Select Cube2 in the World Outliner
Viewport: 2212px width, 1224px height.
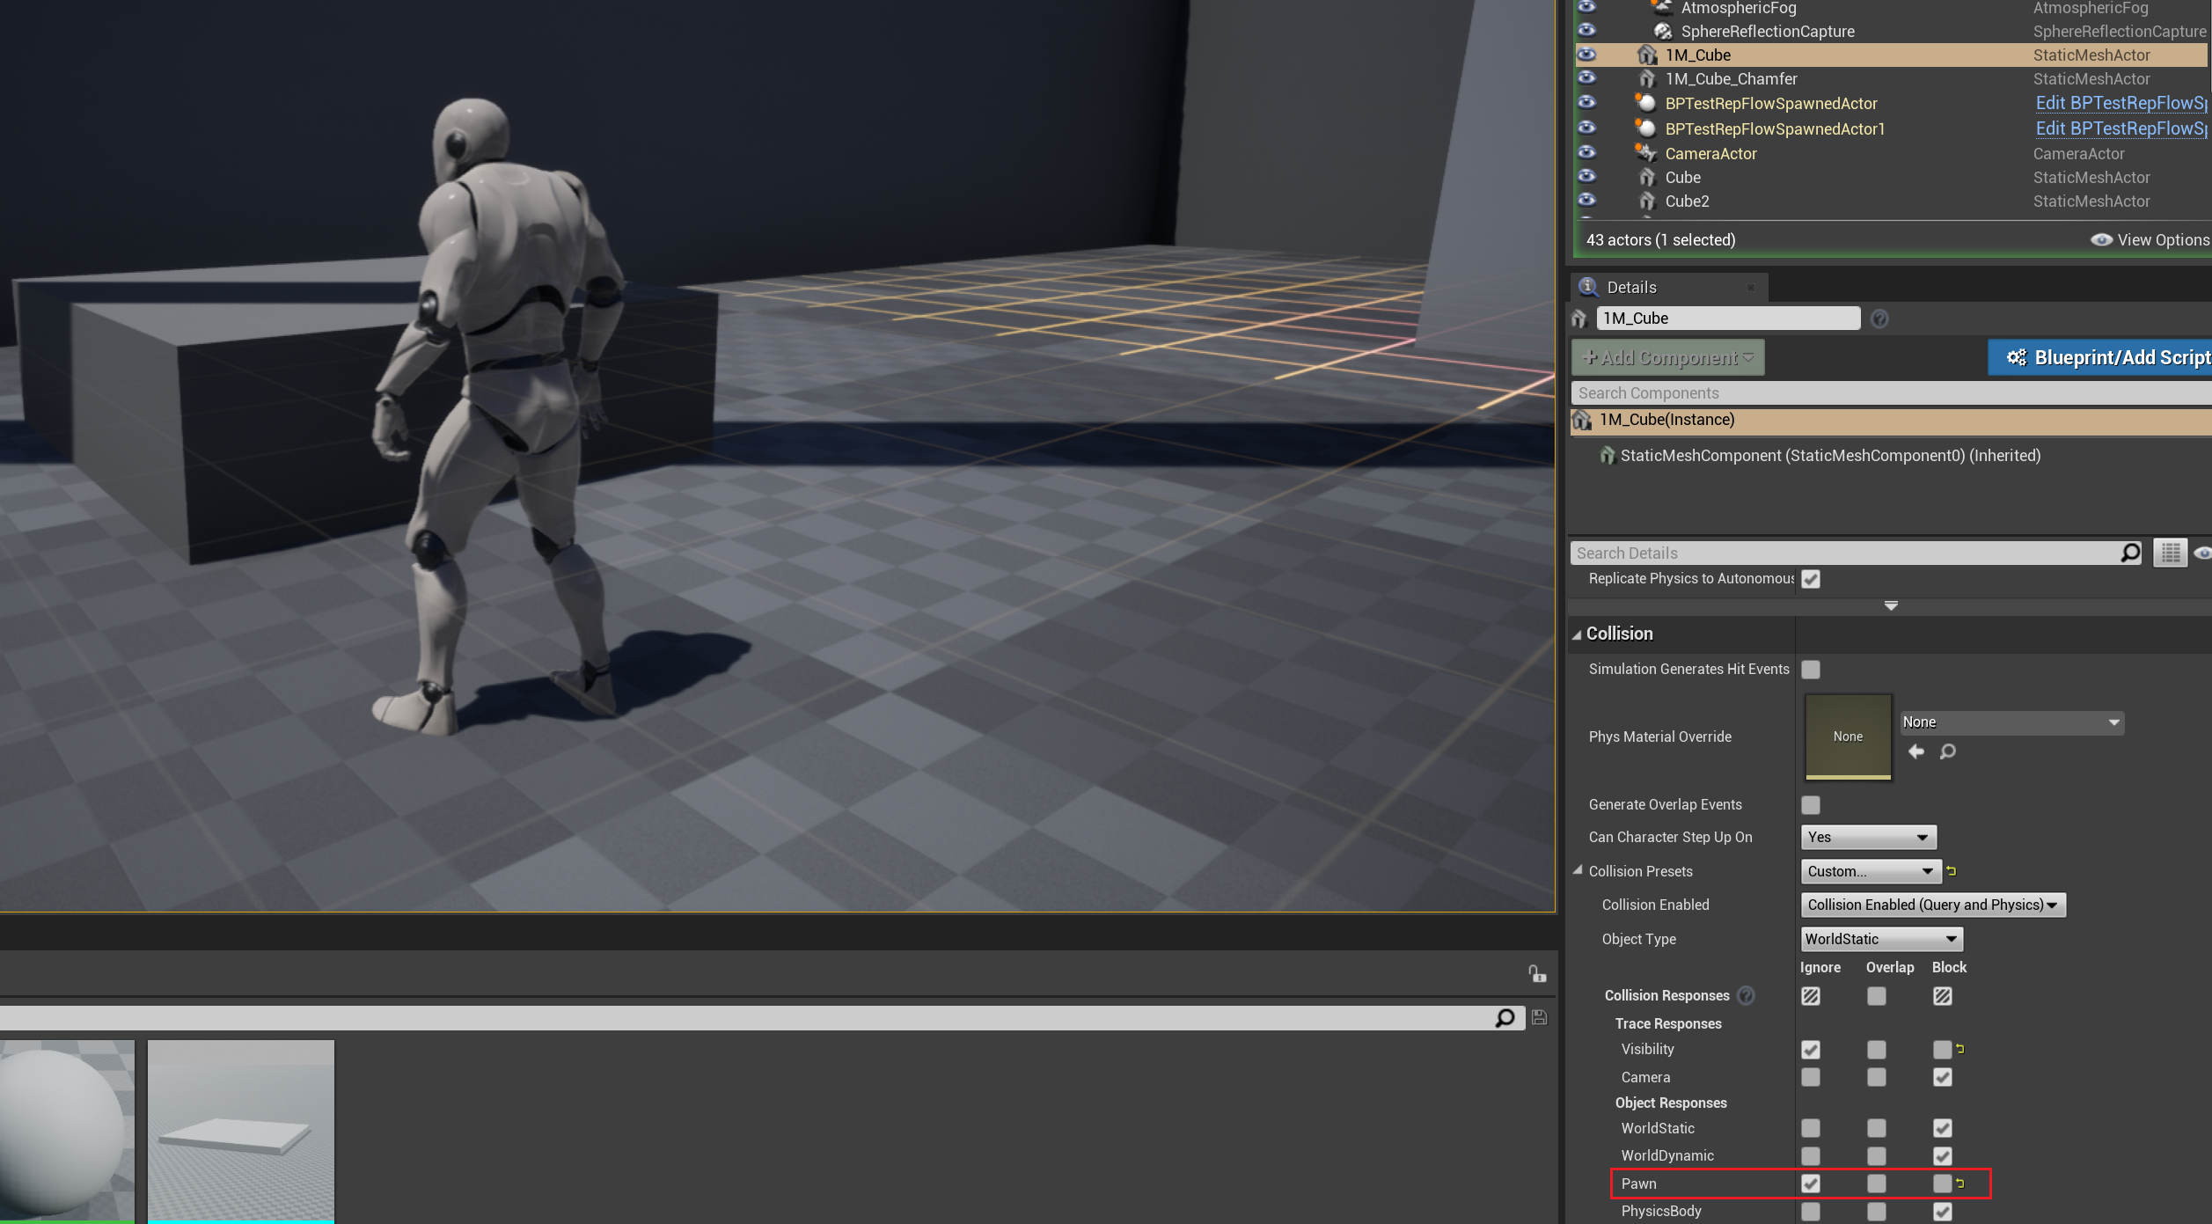[x=1687, y=202]
